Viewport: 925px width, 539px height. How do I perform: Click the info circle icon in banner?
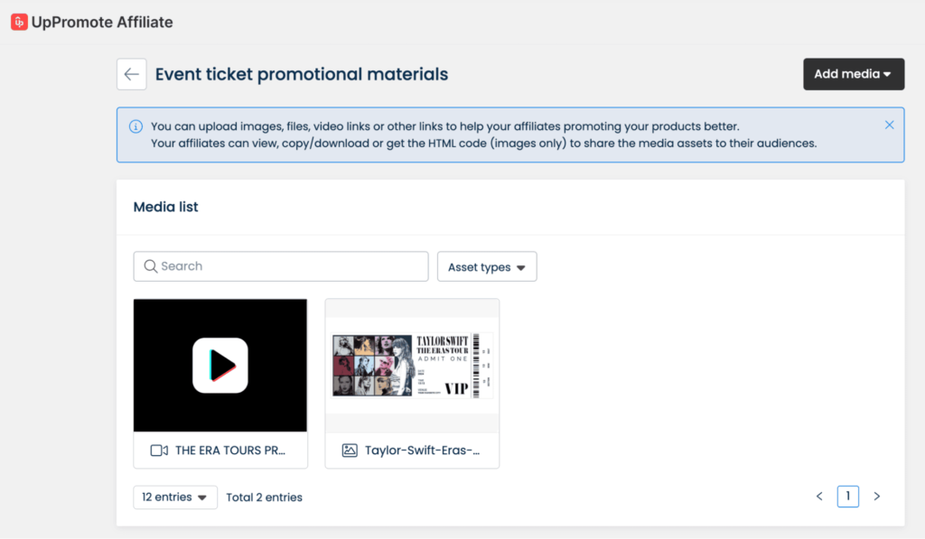point(135,126)
